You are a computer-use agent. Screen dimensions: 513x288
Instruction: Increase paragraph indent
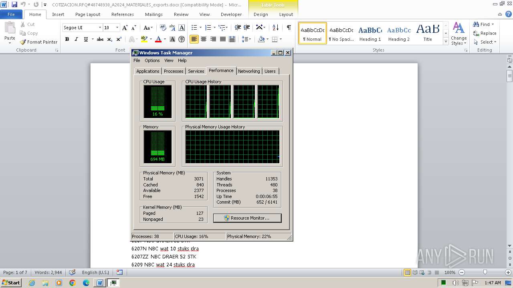tap(248, 28)
